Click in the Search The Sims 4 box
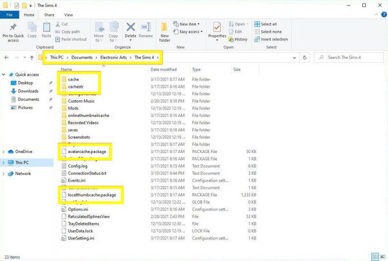Viewport: 388px width, 261px height. [x=349, y=57]
